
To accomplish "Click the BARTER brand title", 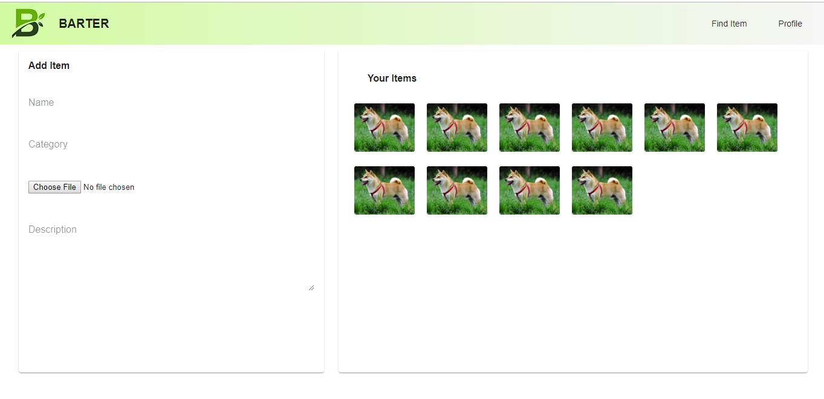I will (x=84, y=24).
